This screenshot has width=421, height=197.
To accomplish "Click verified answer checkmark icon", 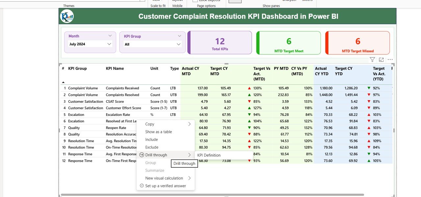I will 141,186.
